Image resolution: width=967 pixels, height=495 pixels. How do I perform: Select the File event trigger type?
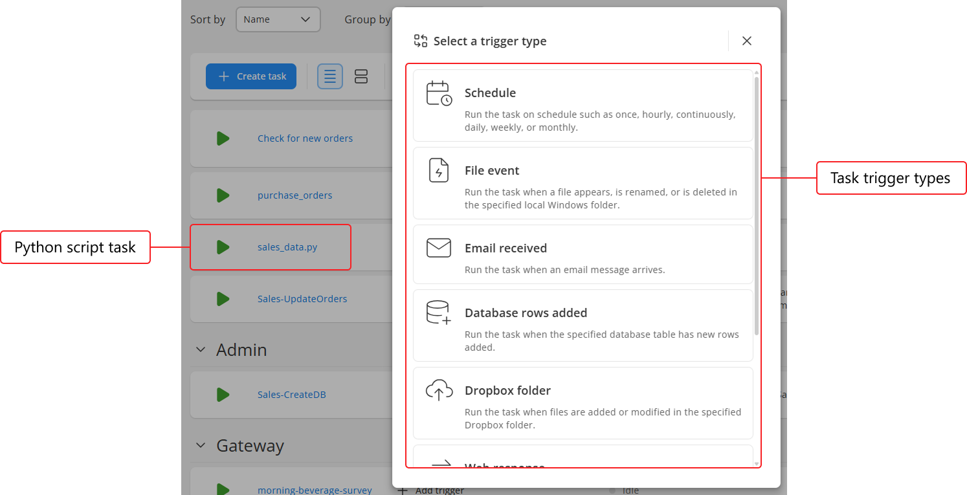[583, 183]
